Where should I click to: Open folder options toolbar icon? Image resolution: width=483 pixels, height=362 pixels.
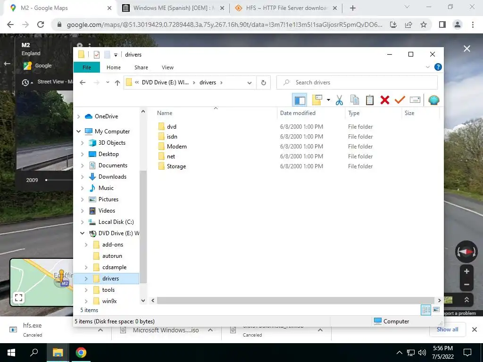point(317,100)
